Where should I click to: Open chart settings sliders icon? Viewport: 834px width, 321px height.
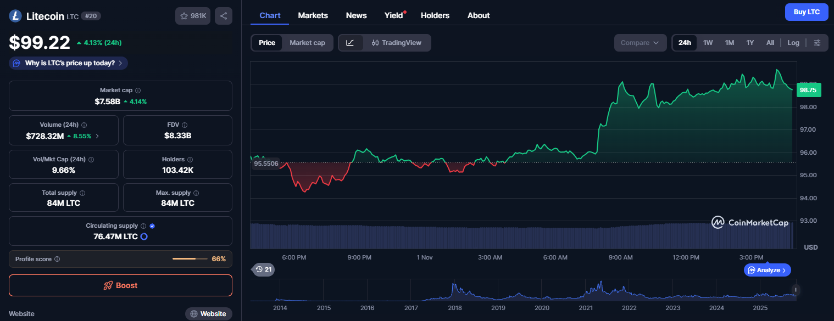coord(817,43)
